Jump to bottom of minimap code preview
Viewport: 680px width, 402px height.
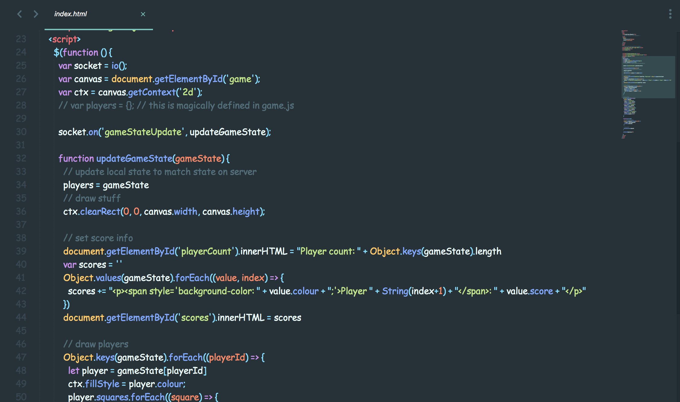[623, 137]
